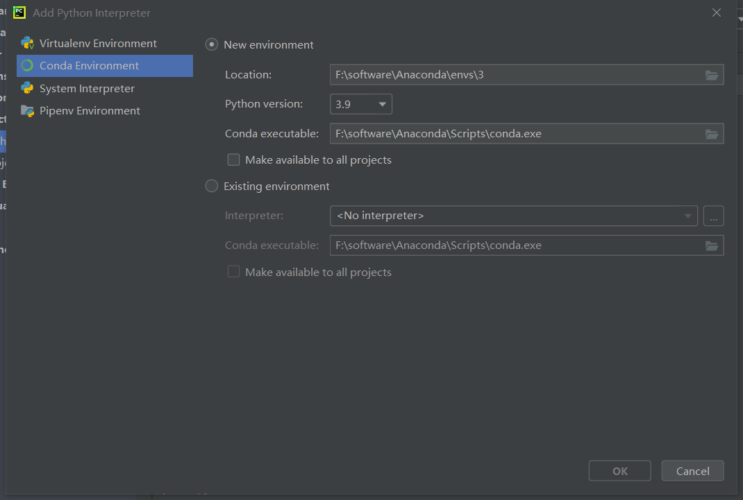Click the Pipenv Environment icon
Viewport: 743px width, 500px height.
coord(28,110)
